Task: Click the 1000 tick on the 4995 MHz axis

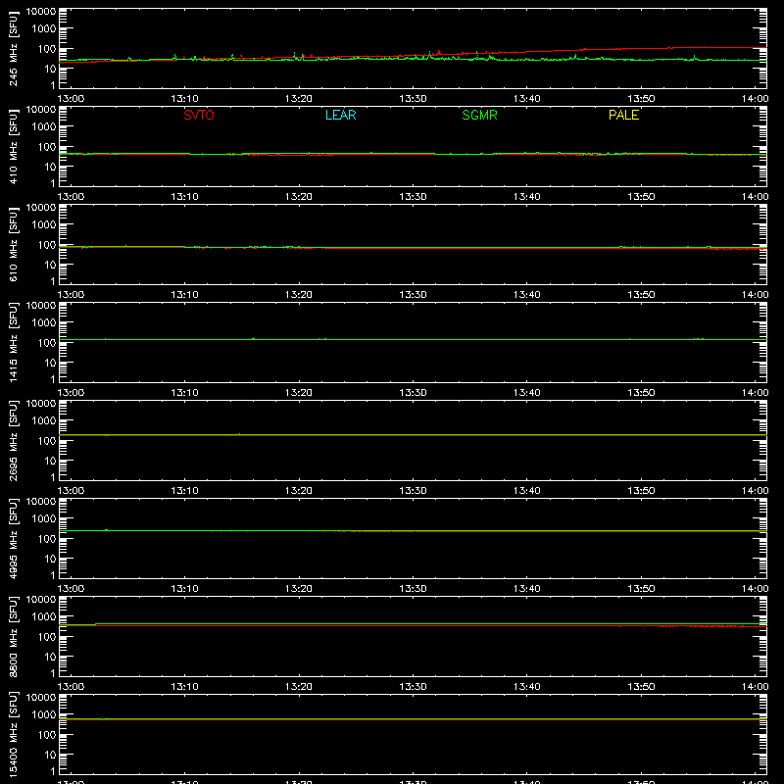Action: [x=44, y=519]
